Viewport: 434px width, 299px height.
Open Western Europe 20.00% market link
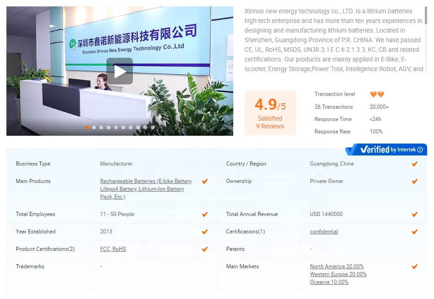click(x=338, y=274)
